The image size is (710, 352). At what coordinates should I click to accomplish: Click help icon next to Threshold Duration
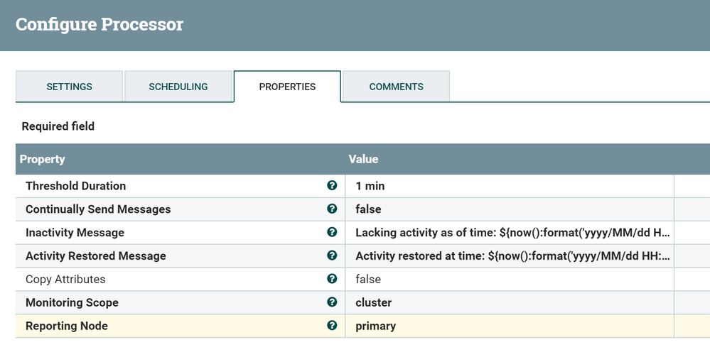tap(332, 186)
